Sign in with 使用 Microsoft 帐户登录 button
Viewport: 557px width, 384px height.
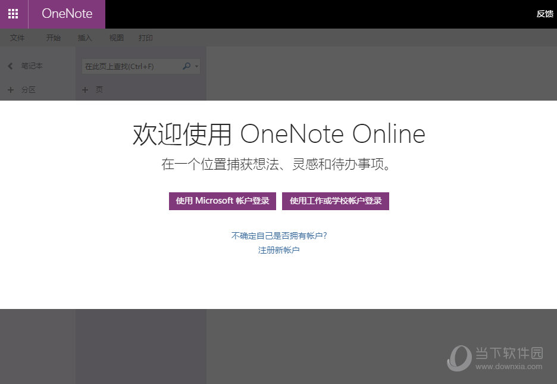(223, 201)
